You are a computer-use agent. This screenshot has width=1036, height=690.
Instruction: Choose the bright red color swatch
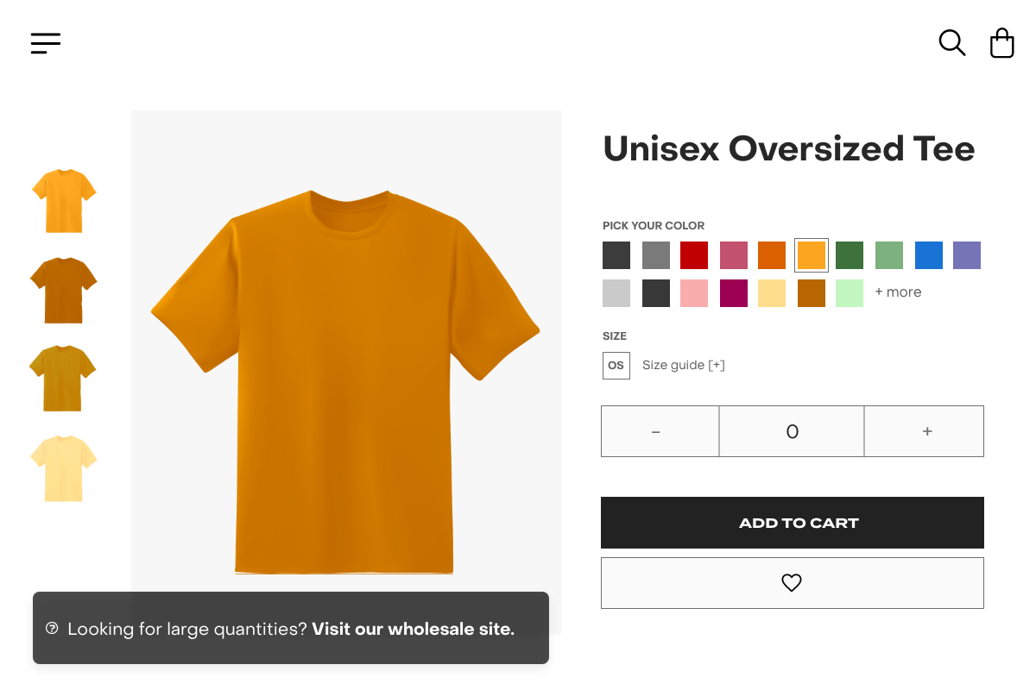point(694,255)
